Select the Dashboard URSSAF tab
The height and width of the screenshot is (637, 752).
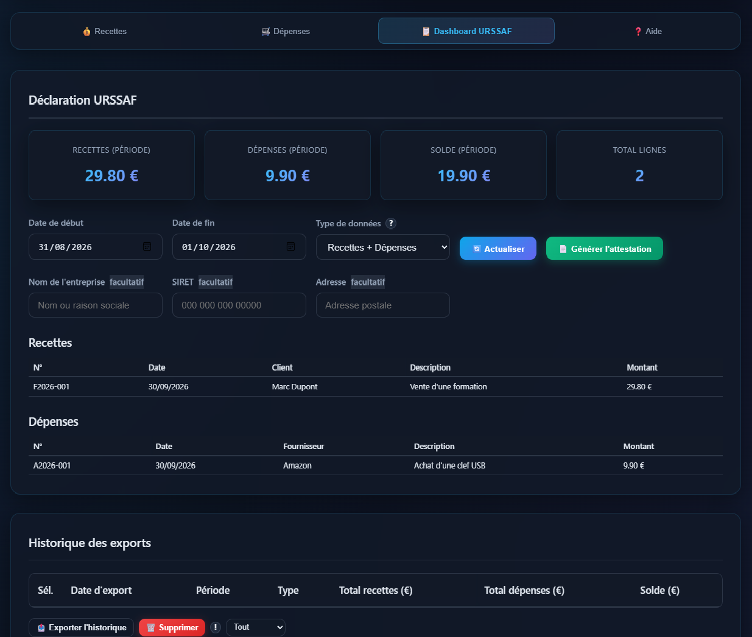click(x=466, y=31)
